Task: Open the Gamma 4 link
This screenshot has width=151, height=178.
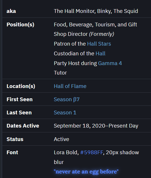Action: [x=110, y=63]
